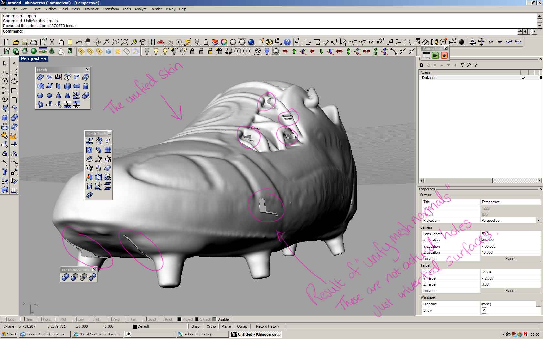Click the red car Shade icon
This screenshot has height=339, width=543.
point(161,42)
